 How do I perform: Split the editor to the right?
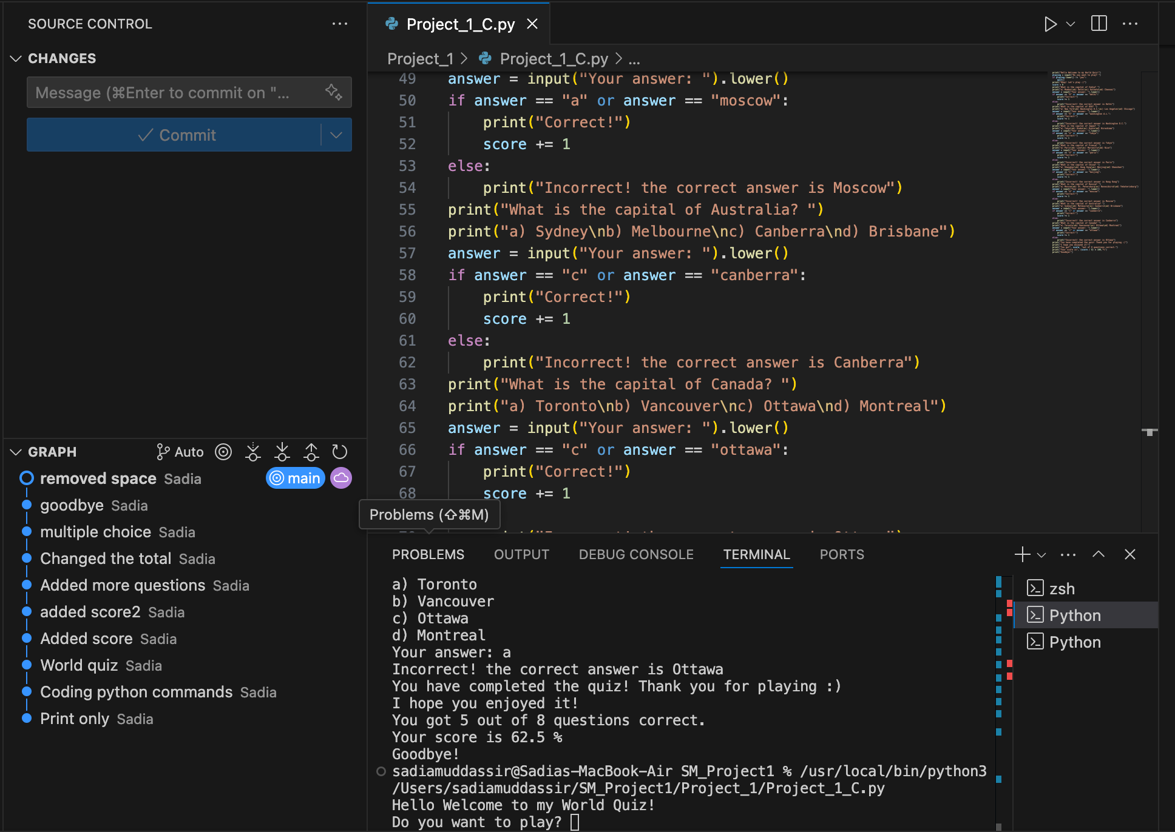pos(1099,24)
